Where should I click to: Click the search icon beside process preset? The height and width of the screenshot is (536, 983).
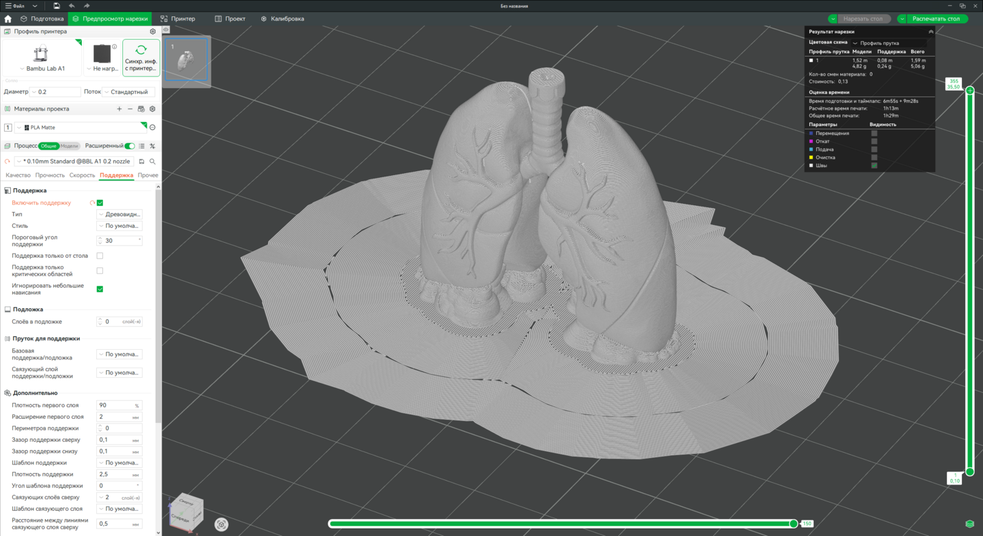(x=153, y=162)
